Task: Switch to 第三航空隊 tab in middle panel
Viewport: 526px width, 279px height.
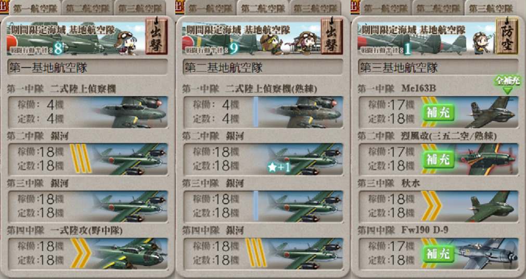Action: pyautogui.click(x=315, y=8)
